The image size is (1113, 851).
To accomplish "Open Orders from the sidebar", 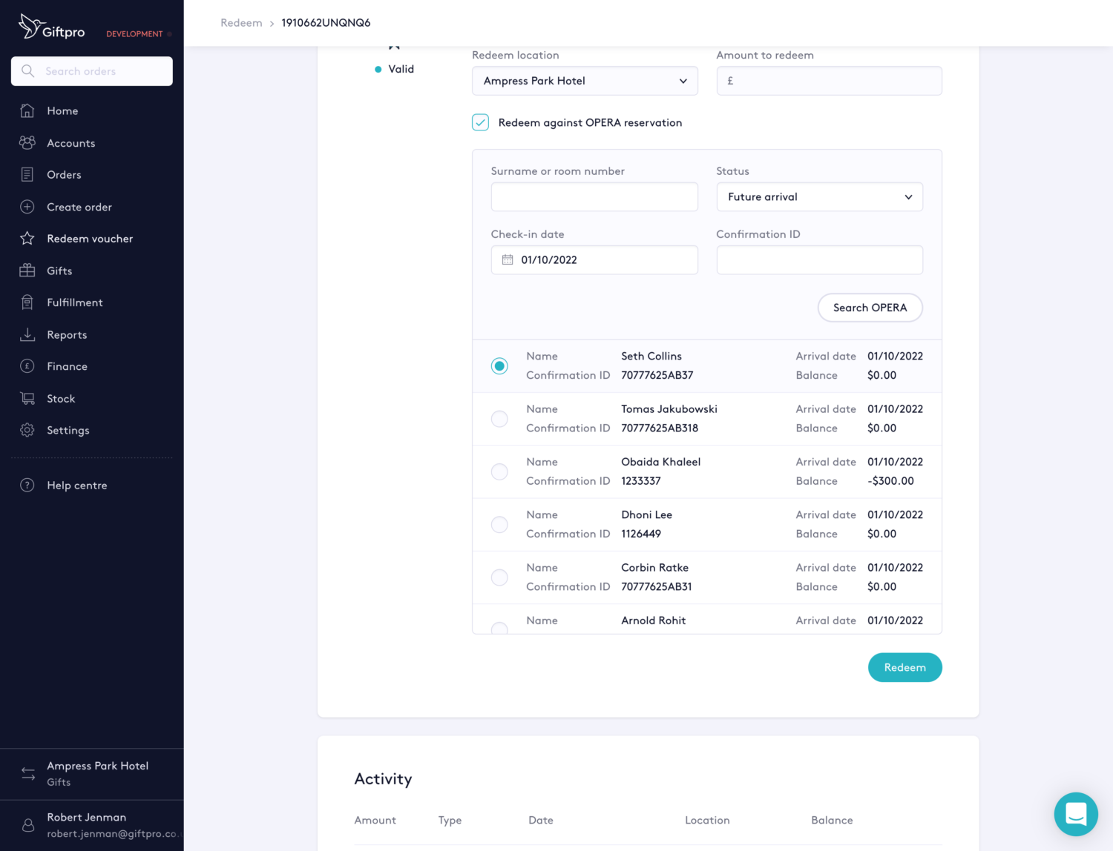I will click(x=64, y=174).
